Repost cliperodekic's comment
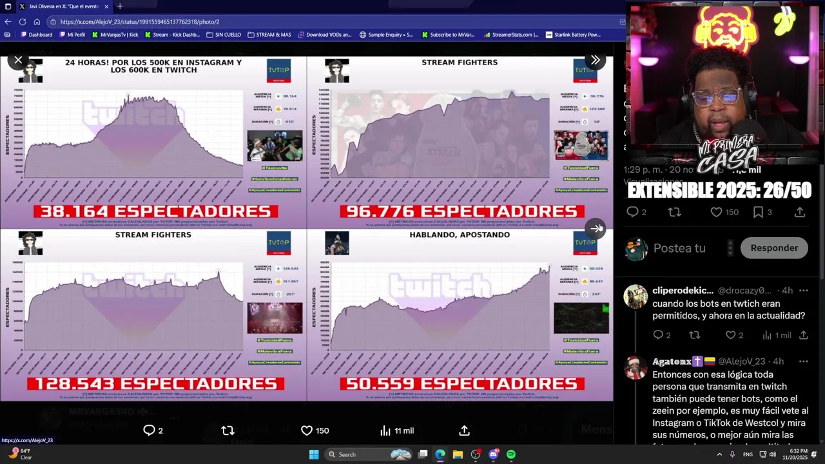The width and height of the screenshot is (825, 464). (694, 335)
